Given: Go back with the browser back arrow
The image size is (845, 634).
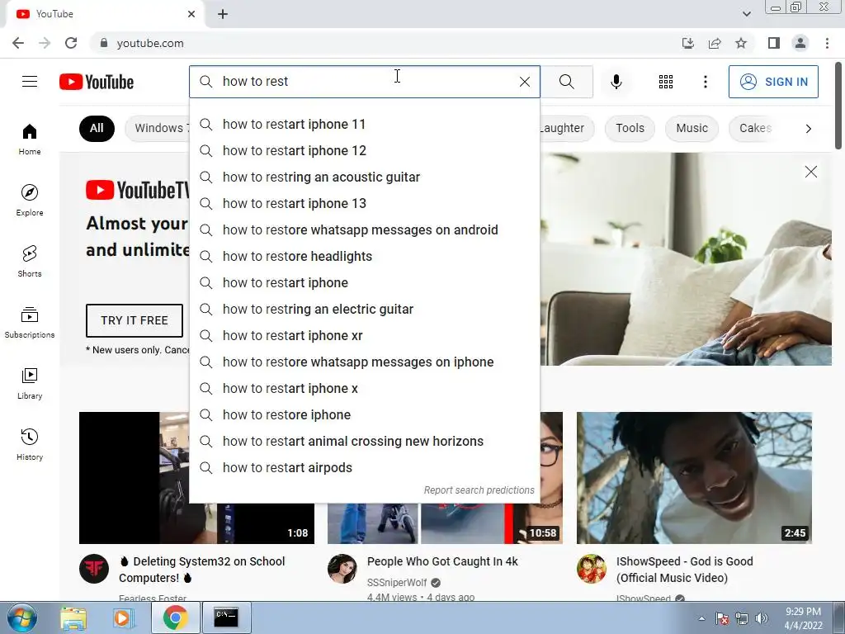Looking at the screenshot, I should [x=18, y=43].
